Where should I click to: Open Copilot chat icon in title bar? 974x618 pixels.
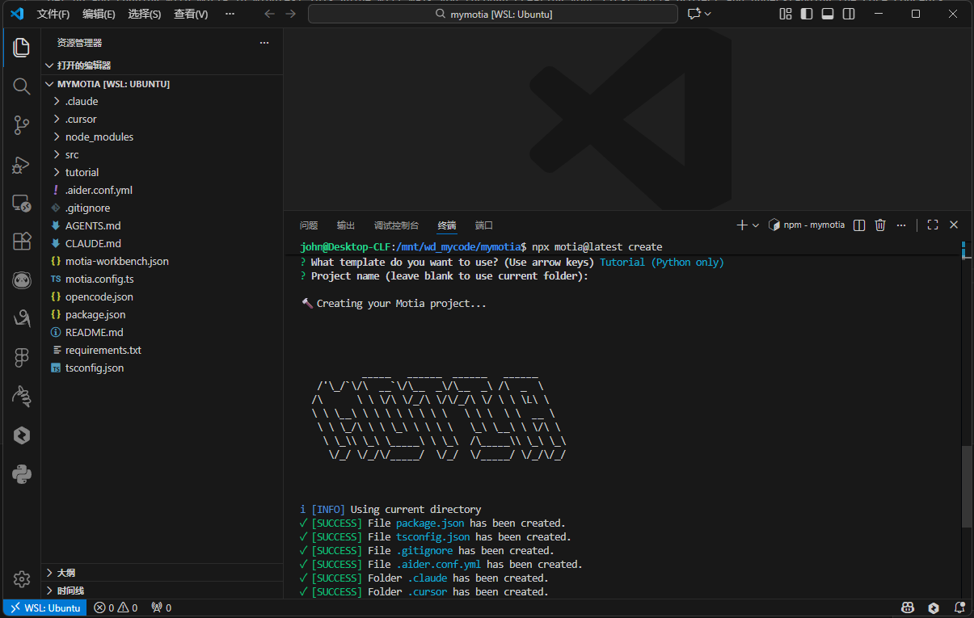(x=694, y=14)
